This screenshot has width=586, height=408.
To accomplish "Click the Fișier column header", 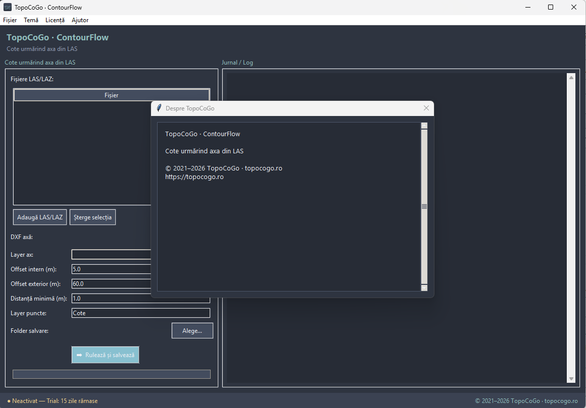I will (111, 95).
